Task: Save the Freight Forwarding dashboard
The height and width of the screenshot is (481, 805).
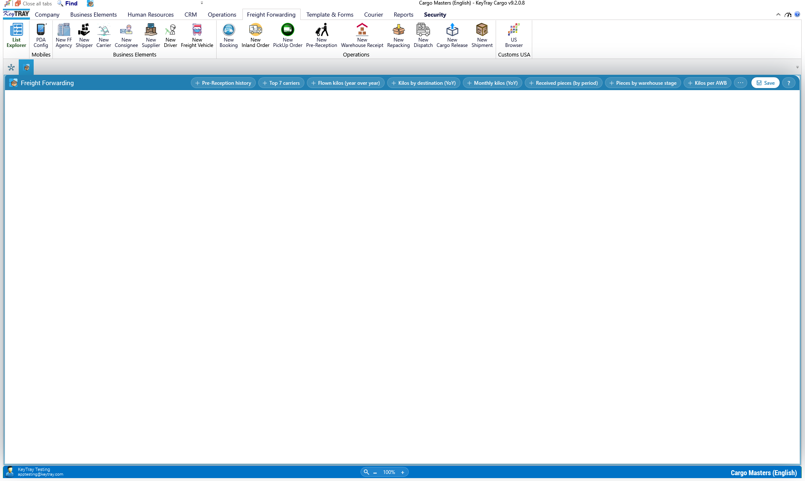Action: (x=765, y=83)
